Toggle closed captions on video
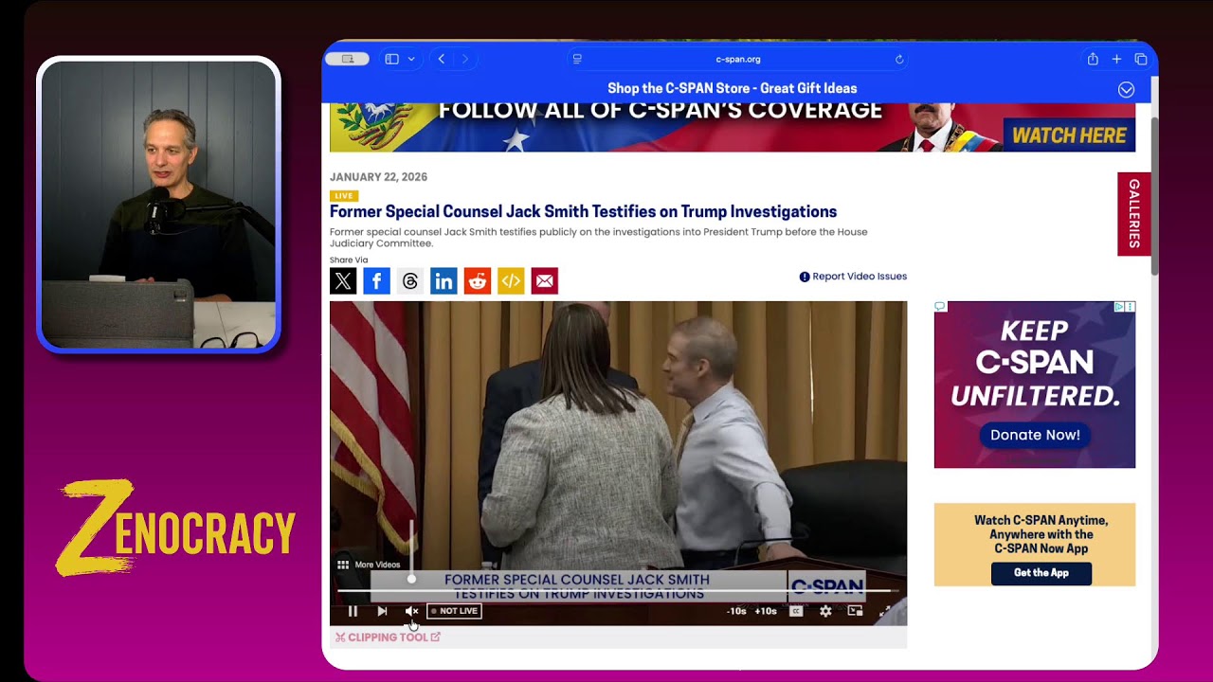Screen dimensions: 1213x682 pyautogui.click(x=796, y=611)
